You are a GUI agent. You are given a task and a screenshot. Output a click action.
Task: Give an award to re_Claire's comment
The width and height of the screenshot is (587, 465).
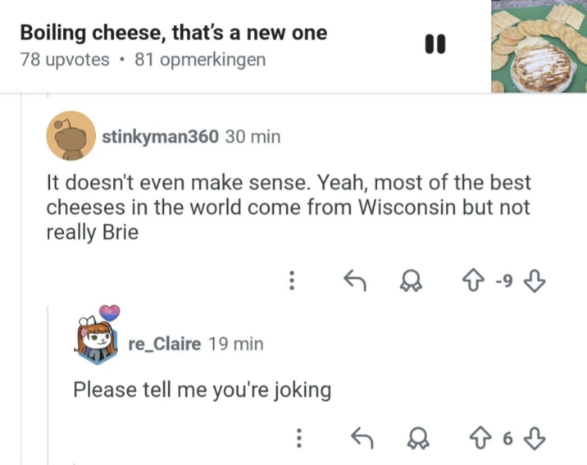click(413, 439)
